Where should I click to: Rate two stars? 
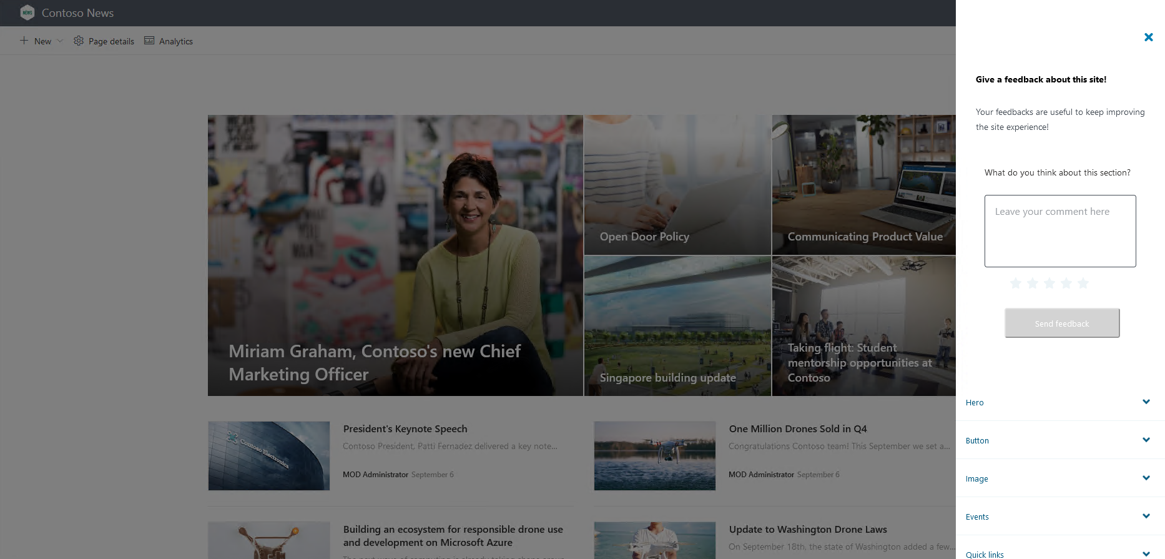coord(1033,284)
